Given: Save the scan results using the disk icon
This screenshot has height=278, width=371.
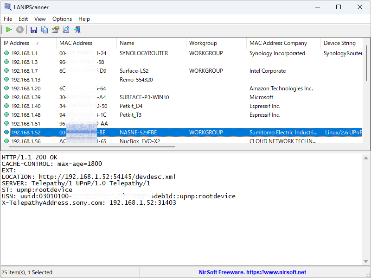Looking at the screenshot, I should [33, 29].
